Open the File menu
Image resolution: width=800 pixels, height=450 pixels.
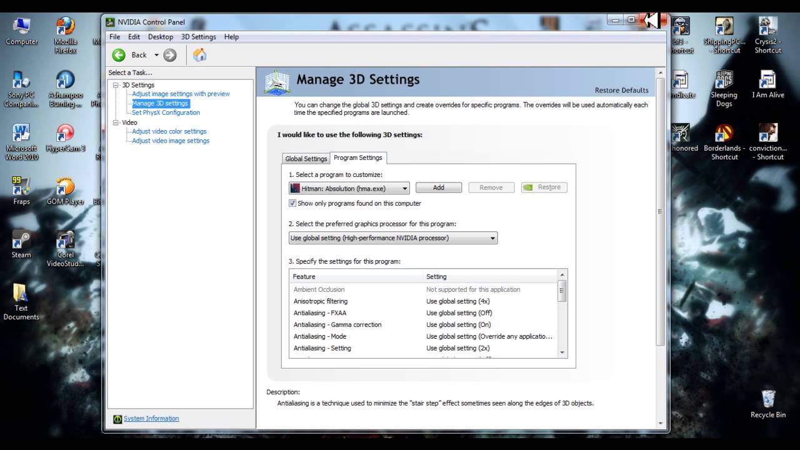click(115, 37)
